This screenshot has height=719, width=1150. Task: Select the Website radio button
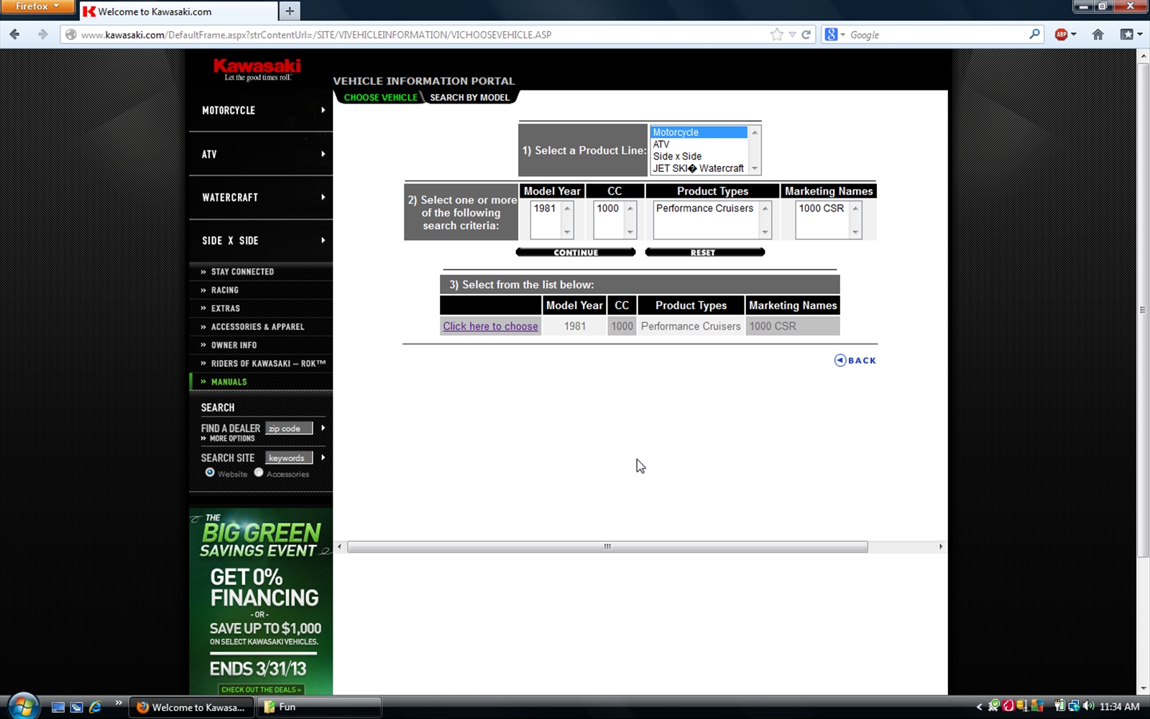(x=210, y=472)
